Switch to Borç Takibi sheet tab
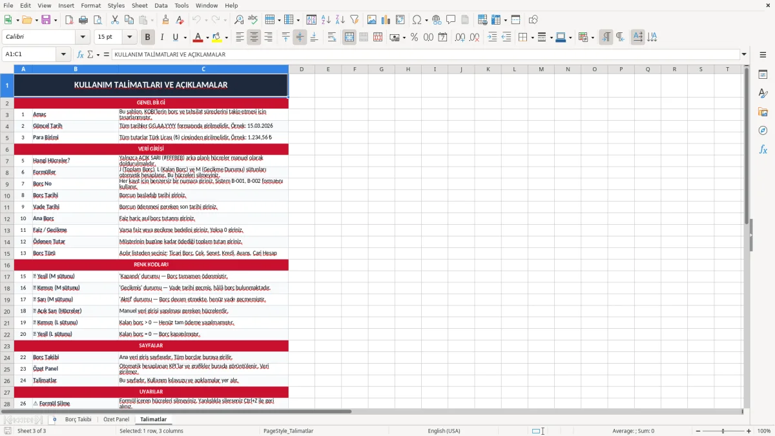The height and width of the screenshot is (436, 775). (78, 419)
